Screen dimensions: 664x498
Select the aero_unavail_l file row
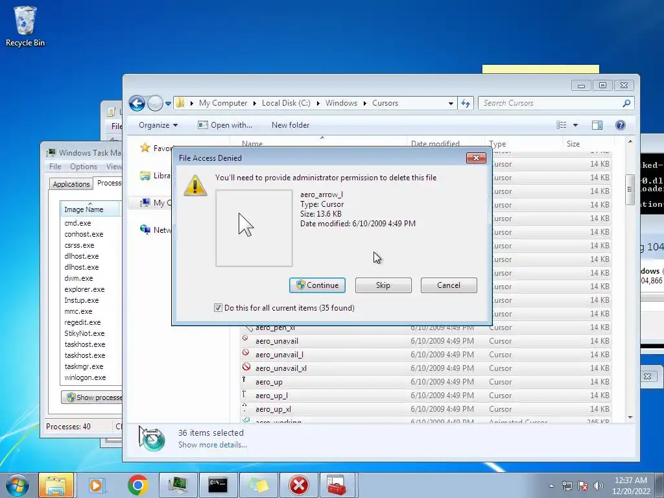click(x=425, y=355)
